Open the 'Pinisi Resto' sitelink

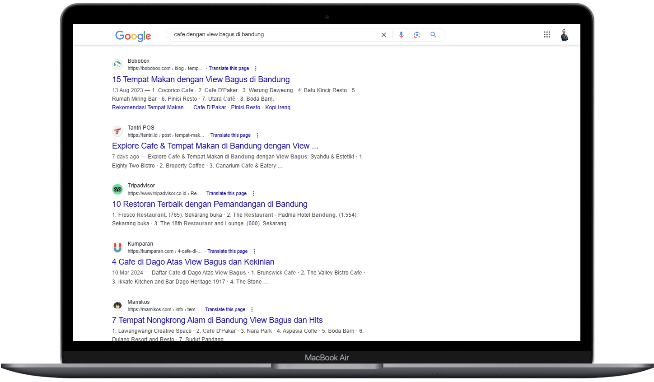click(x=246, y=107)
